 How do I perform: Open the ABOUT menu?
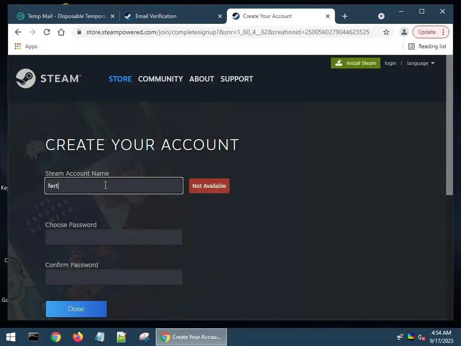click(x=202, y=79)
